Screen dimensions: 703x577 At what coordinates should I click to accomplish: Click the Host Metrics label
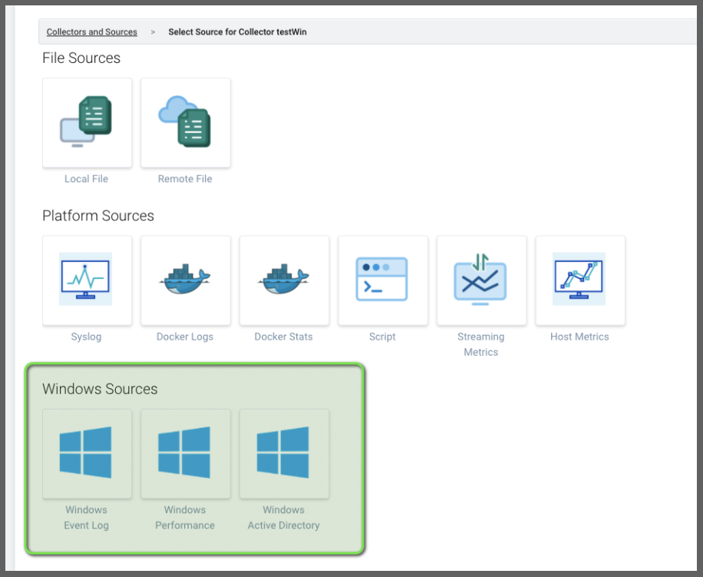579,337
